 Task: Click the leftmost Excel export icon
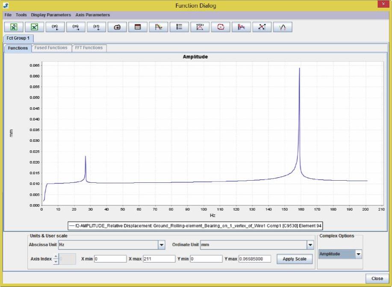point(14,27)
